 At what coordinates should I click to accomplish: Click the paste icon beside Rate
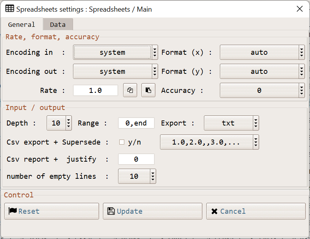pos(148,91)
